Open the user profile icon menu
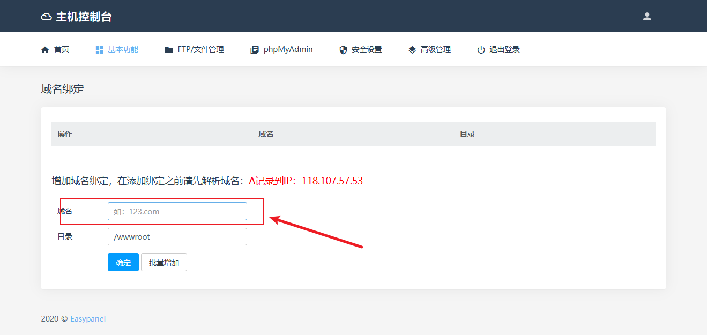The height and width of the screenshot is (335, 707). click(647, 17)
